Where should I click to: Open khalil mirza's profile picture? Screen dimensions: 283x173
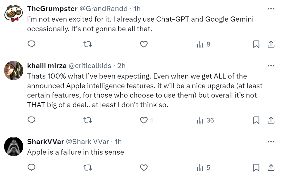click(14, 70)
